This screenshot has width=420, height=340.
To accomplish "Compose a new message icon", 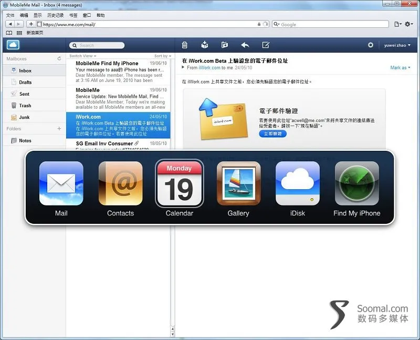I will 266,45.
